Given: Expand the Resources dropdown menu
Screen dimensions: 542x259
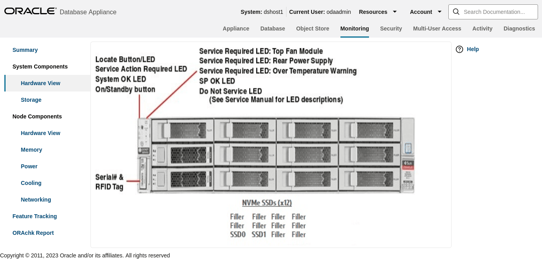Looking at the screenshot, I should [378, 12].
